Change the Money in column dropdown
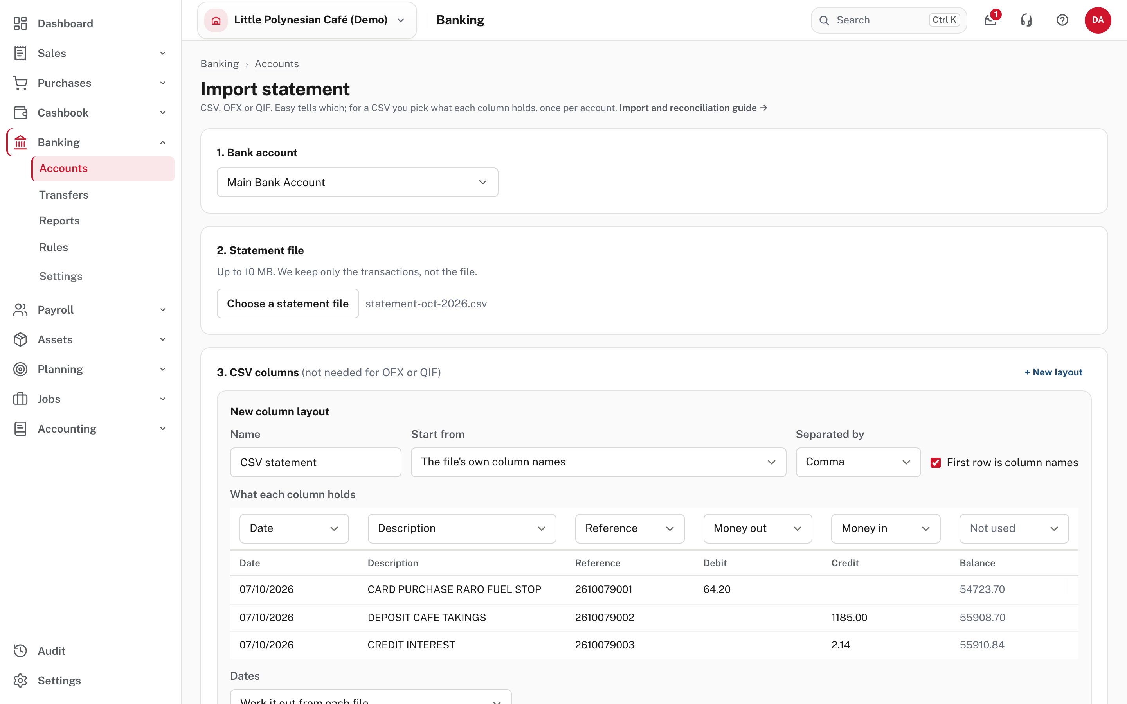Image resolution: width=1127 pixels, height=704 pixels. click(x=885, y=528)
